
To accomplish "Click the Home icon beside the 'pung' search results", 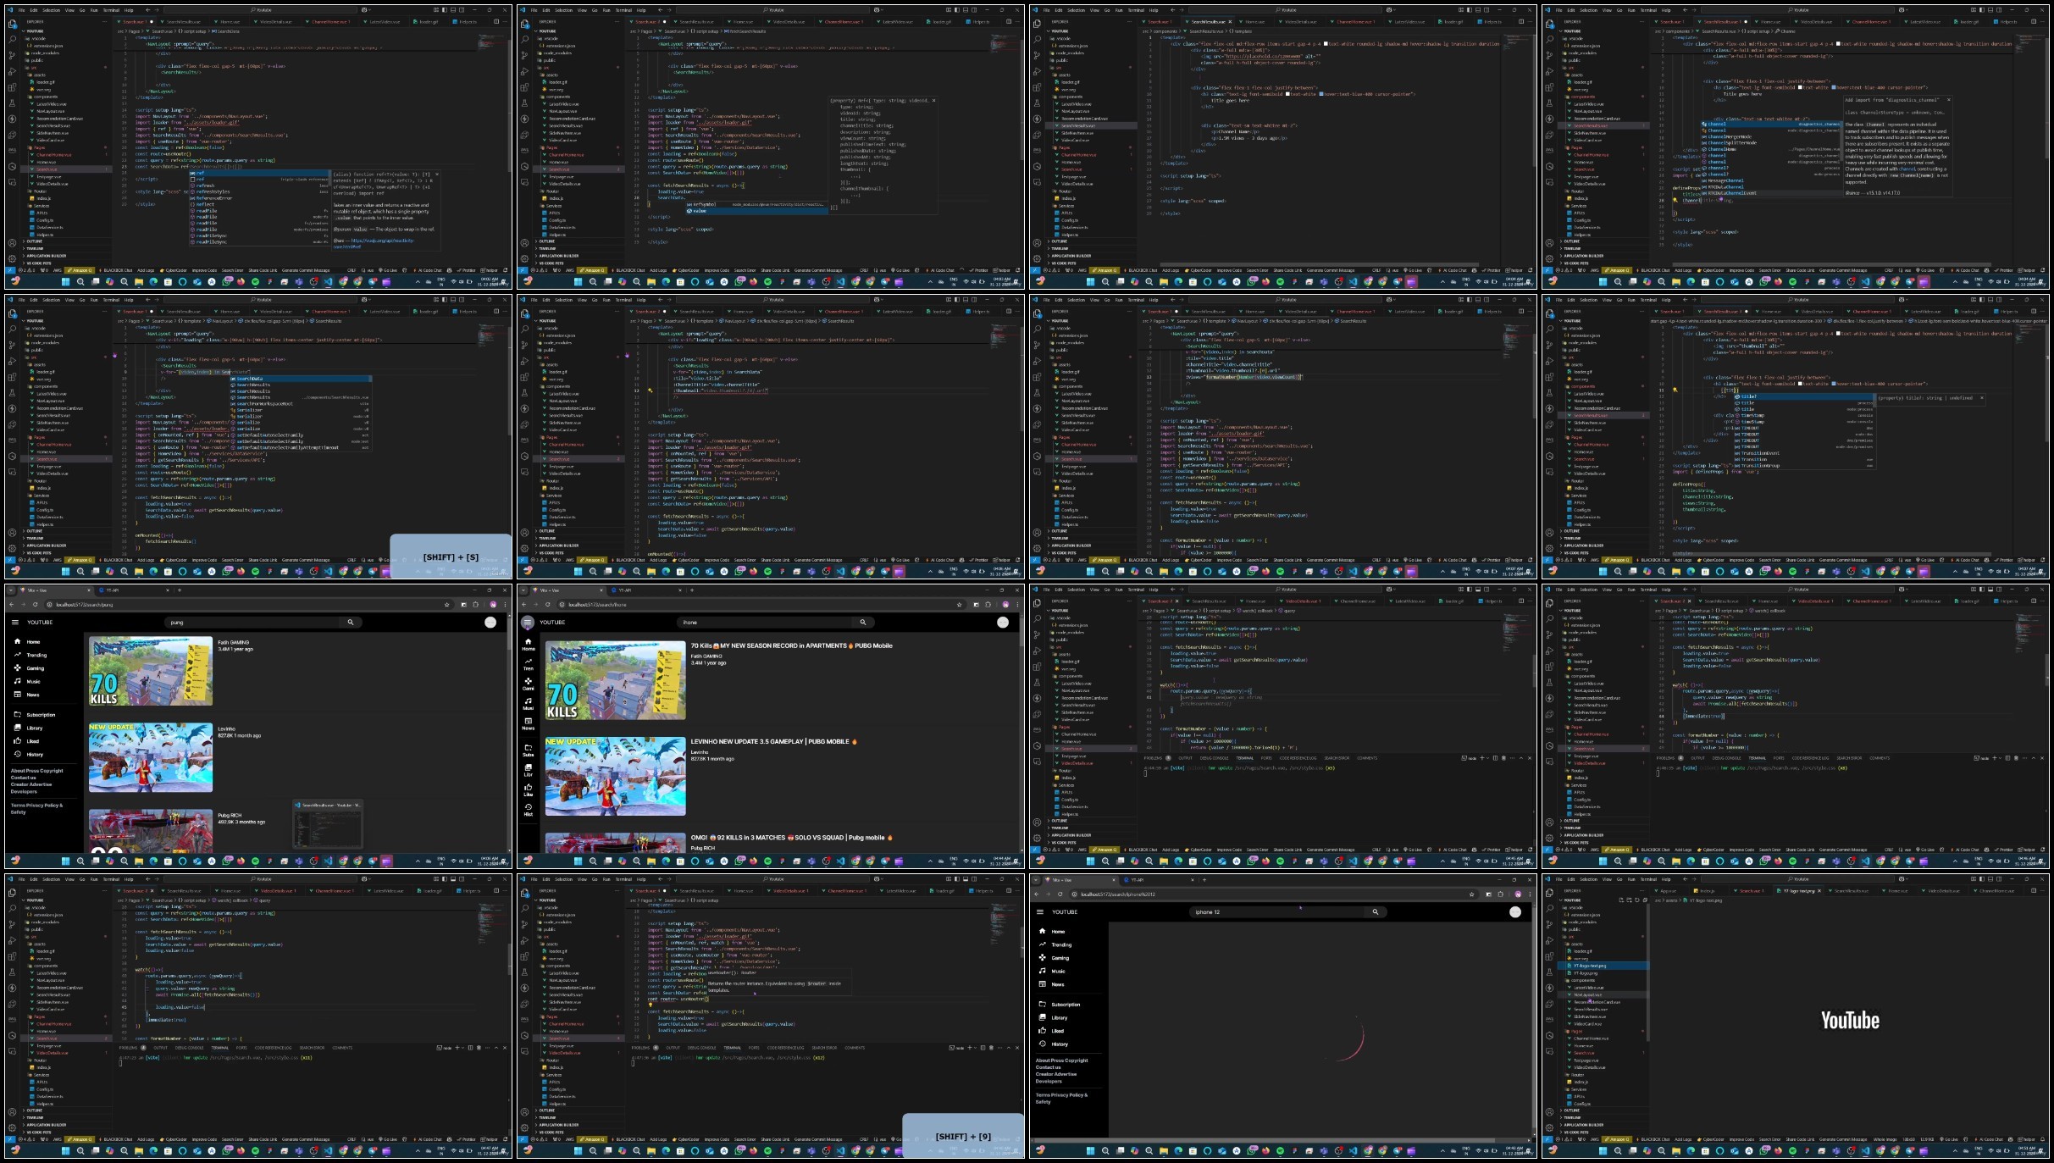I will point(17,641).
